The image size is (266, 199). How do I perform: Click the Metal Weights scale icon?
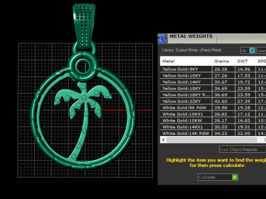[162, 38]
